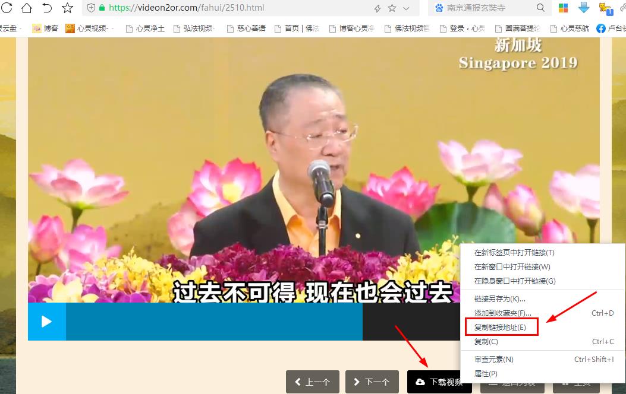The height and width of the screenshot is (394, 626).
Task: Choose 复制(C) in context menu
Action: [x=543, y=342]
